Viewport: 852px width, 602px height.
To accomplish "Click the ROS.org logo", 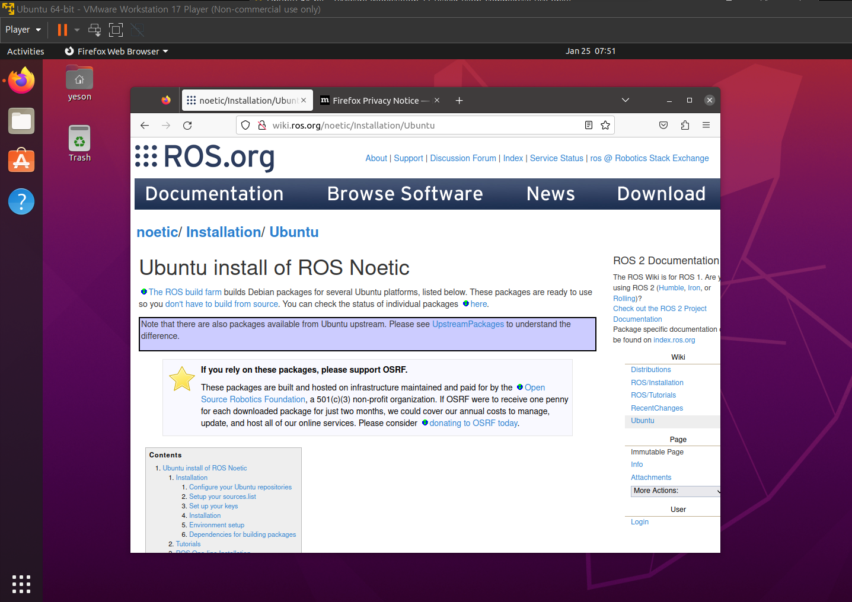I will [x=205, y=157].
